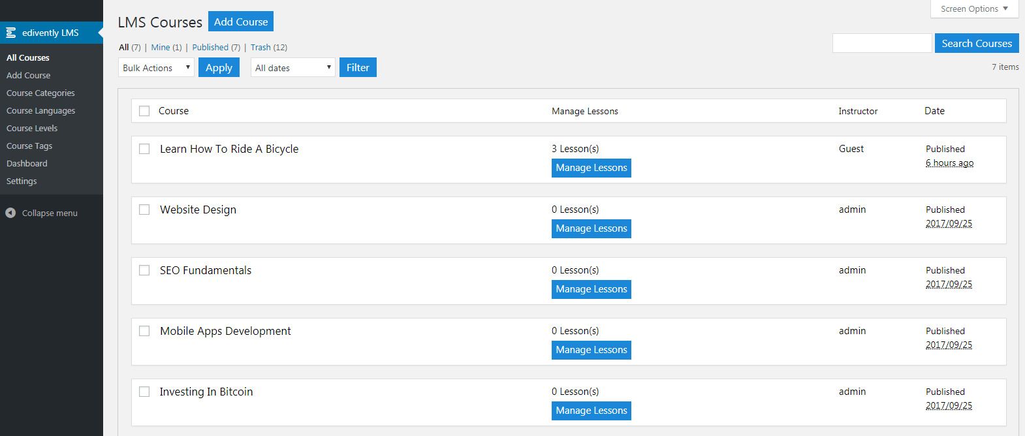Click the ediventy LMS logo icon
Viewport: 1025px width, 436px height.
point(10,33)
